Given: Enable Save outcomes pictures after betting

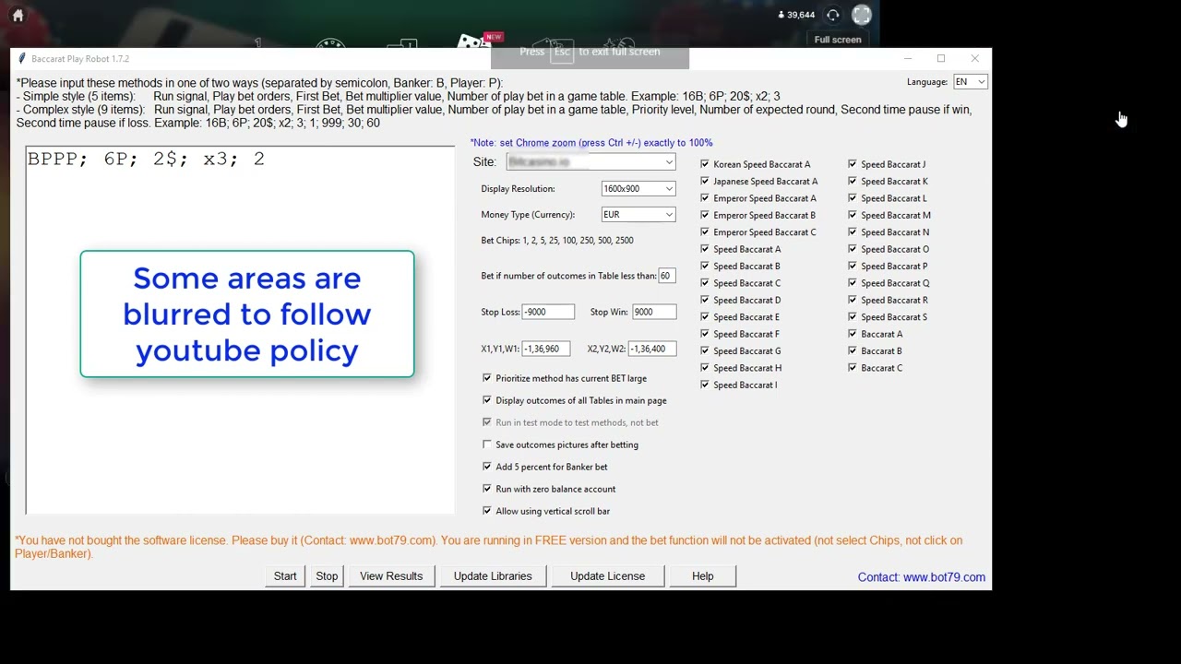Looking at the screenshot, I should (487, 445).
